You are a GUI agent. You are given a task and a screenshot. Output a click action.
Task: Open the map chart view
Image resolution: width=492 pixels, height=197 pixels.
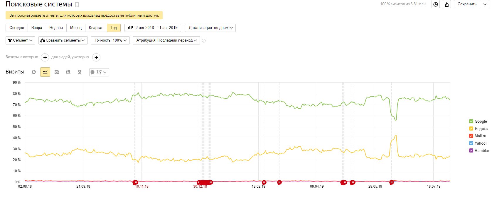click(80, 72)
